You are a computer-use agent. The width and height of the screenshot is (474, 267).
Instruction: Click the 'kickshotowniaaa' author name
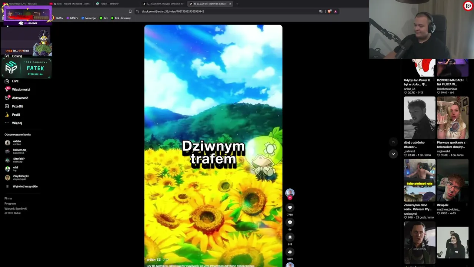coord(447,89)
